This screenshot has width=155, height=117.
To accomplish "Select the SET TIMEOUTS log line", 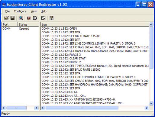I will 95,66.
